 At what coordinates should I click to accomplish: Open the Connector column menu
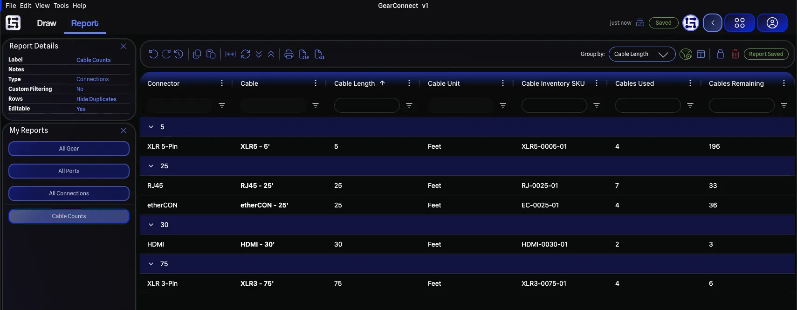(x=222, y=83)
